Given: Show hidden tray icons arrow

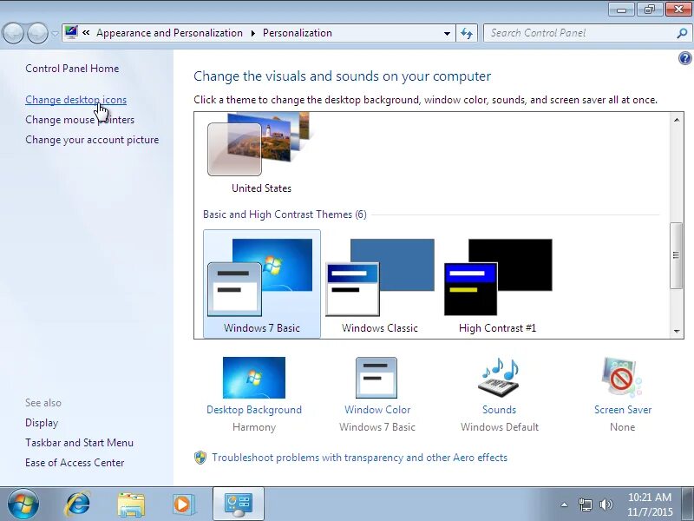Looking at the screenshot, I should pos(565,505).
